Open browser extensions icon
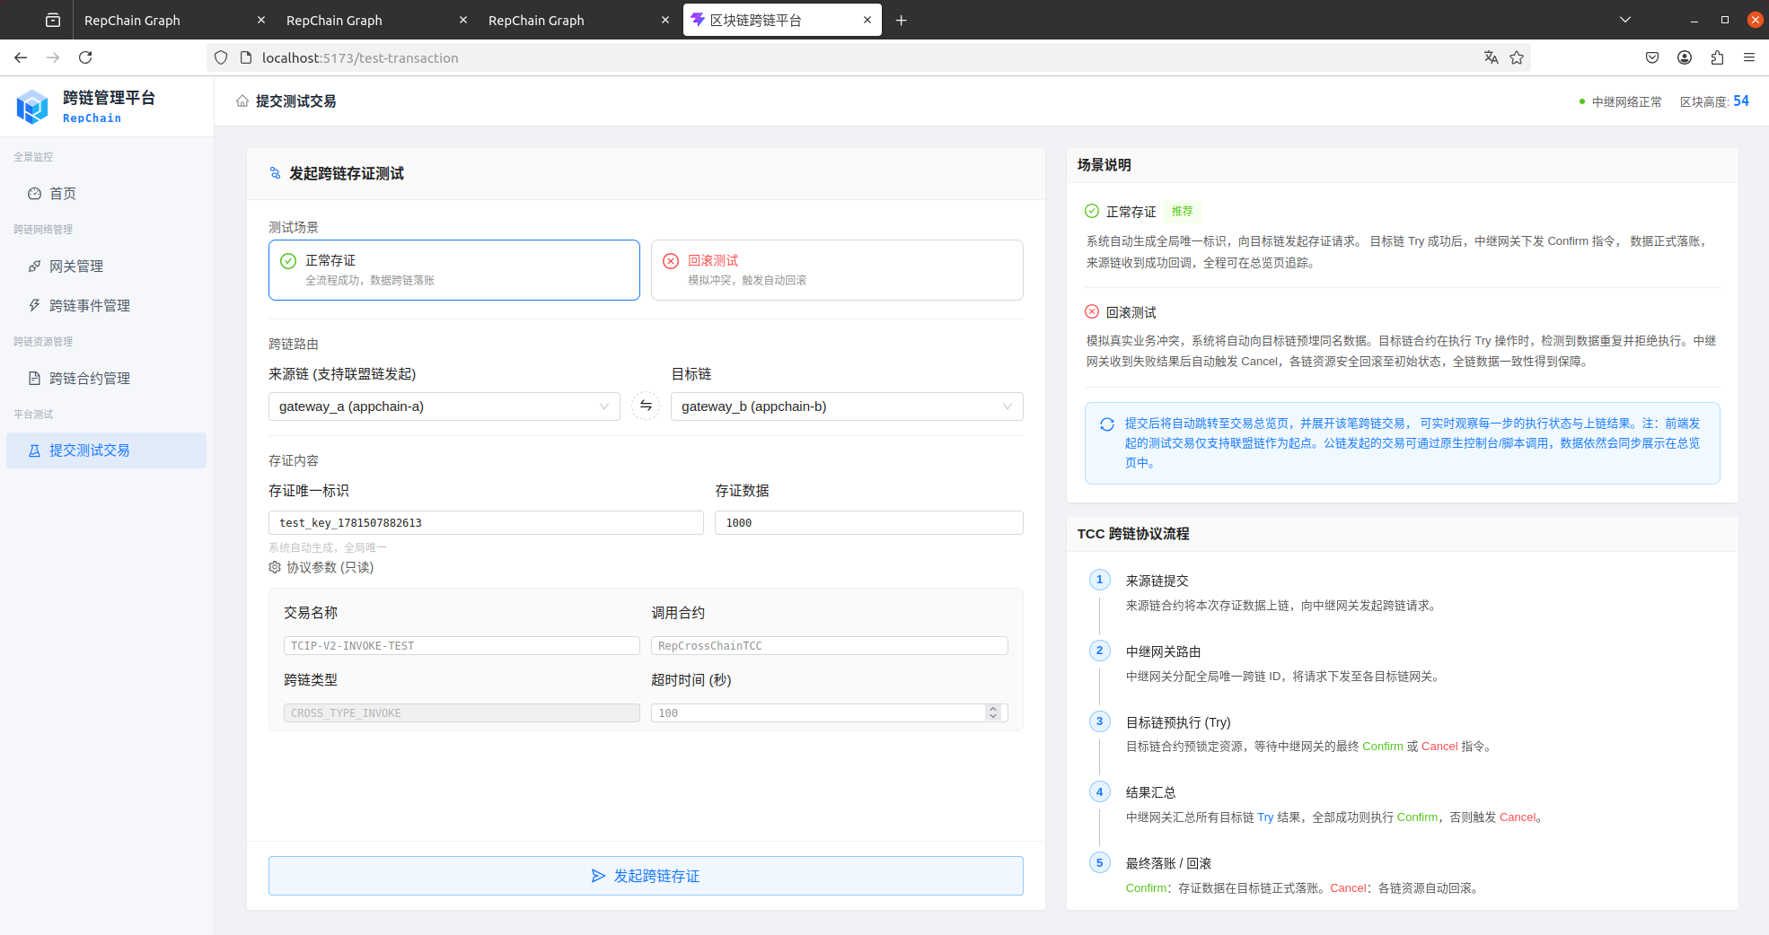 (x=1717, y=57)
